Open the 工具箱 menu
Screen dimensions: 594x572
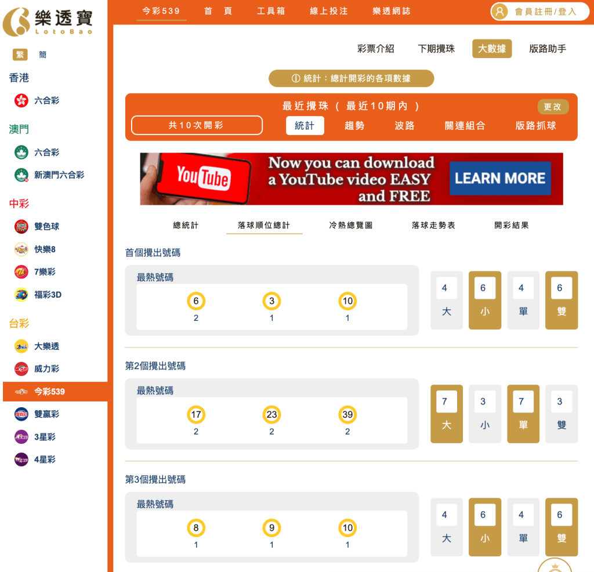tap(271, 11)
